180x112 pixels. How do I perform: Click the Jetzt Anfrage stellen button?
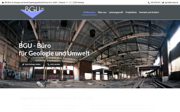(x=31, y=65)
